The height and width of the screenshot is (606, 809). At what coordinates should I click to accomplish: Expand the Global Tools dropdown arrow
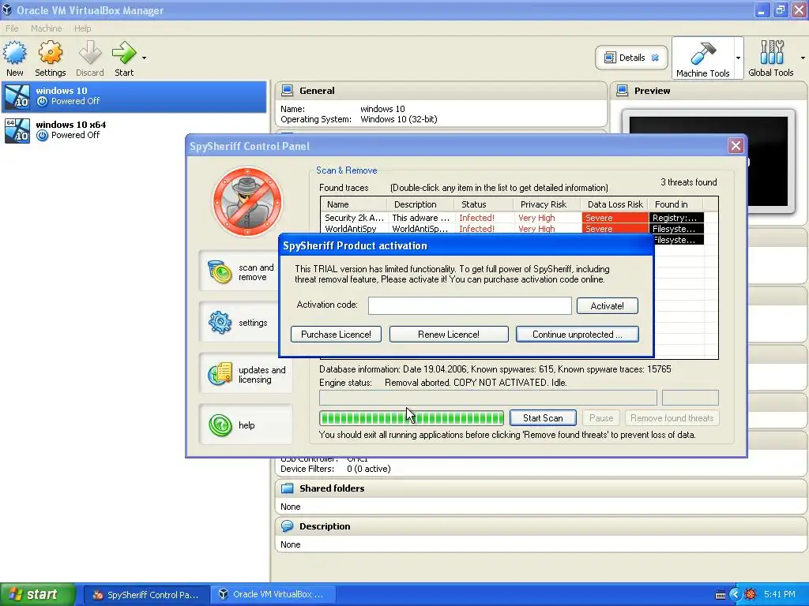[x=803, y=58]
